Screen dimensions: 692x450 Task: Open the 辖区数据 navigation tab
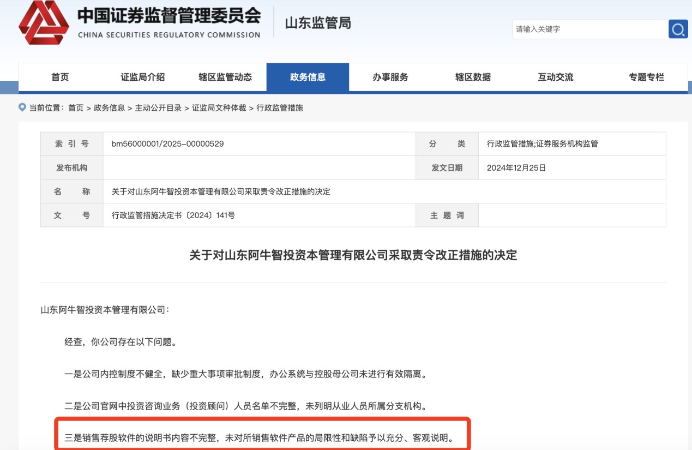(473, 77)
